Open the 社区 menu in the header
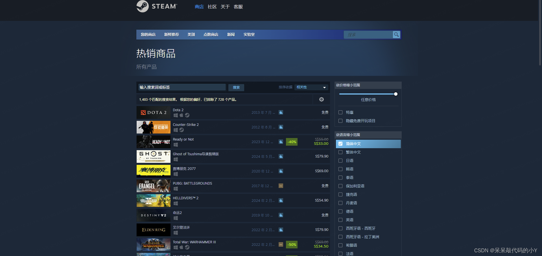This screenshot has height=256, width=542. (212, 7)
